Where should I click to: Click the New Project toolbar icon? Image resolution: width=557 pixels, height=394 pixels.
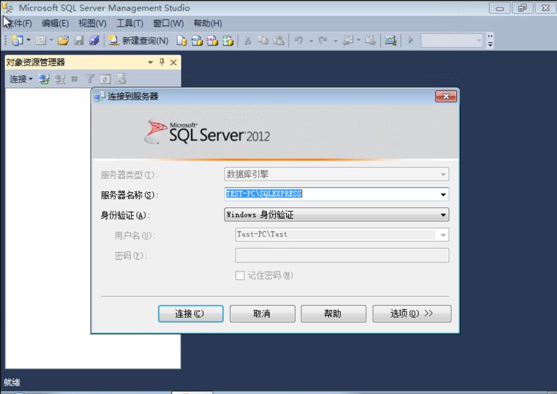point(17,41)
